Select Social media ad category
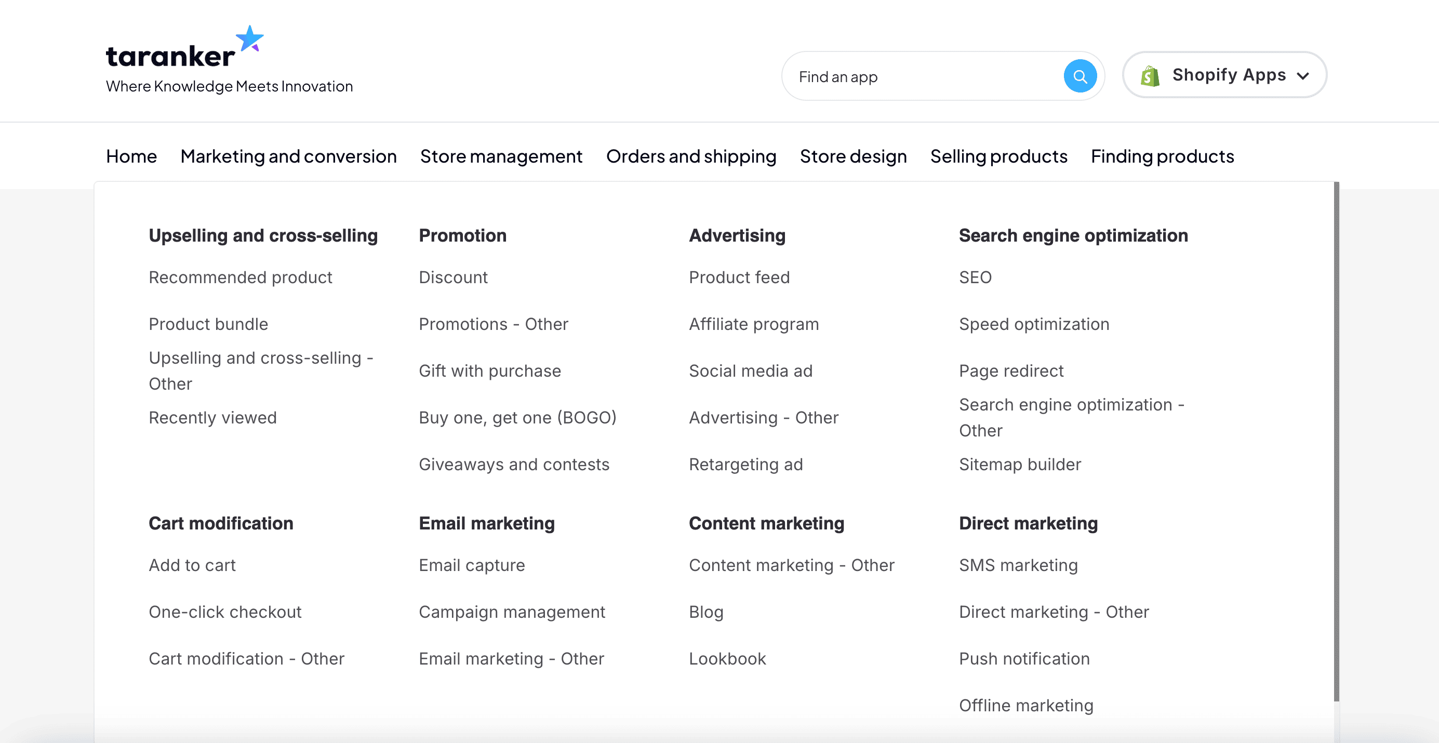This screenshot has height=743, width=1439. 751,371
